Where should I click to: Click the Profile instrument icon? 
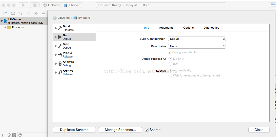pyautogui.click(x=60, y=55)
